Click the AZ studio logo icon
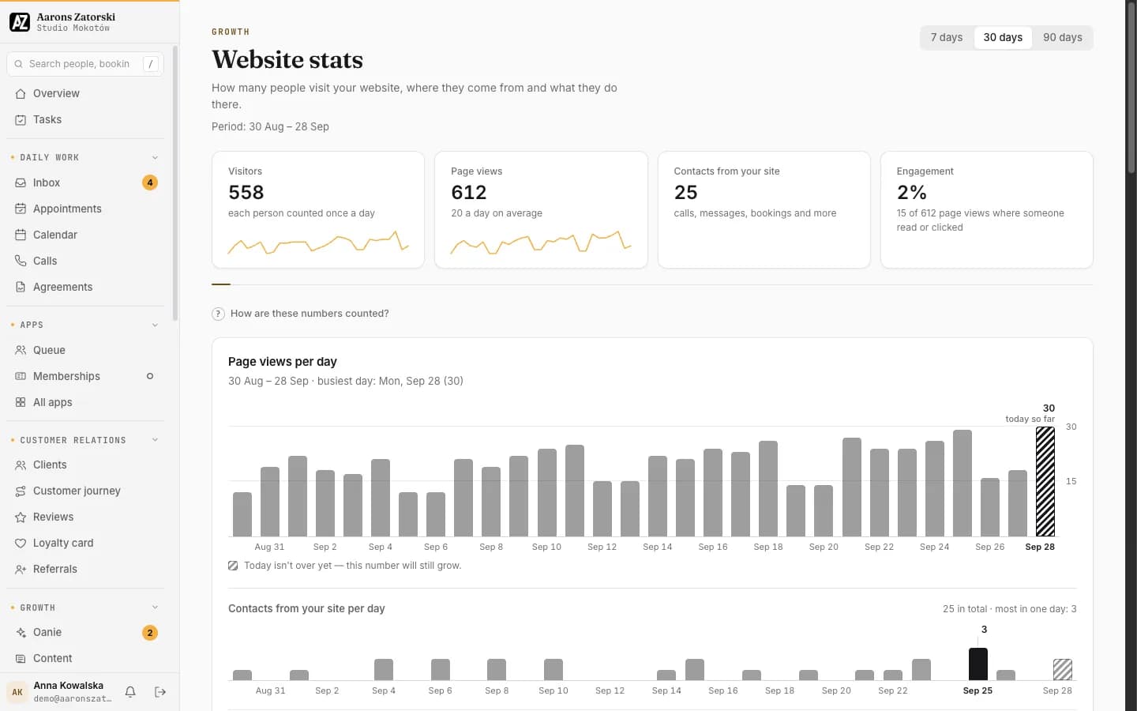Image resolution: width=1137 pixels, height=711 pixels. 20,22
